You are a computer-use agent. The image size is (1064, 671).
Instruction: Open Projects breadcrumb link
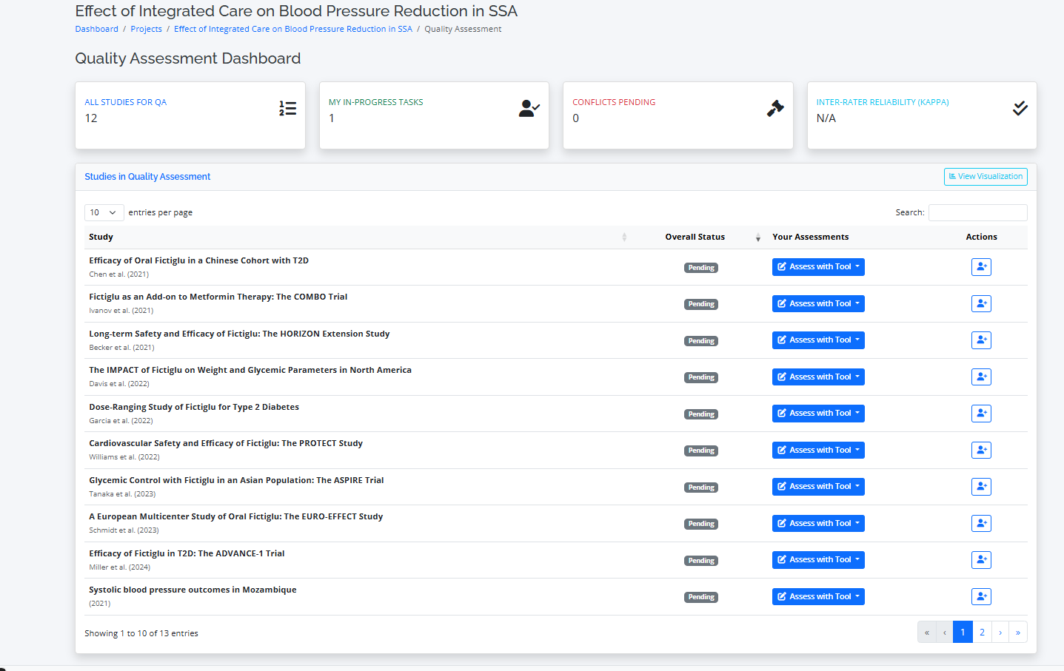click(x=146, y=29)
